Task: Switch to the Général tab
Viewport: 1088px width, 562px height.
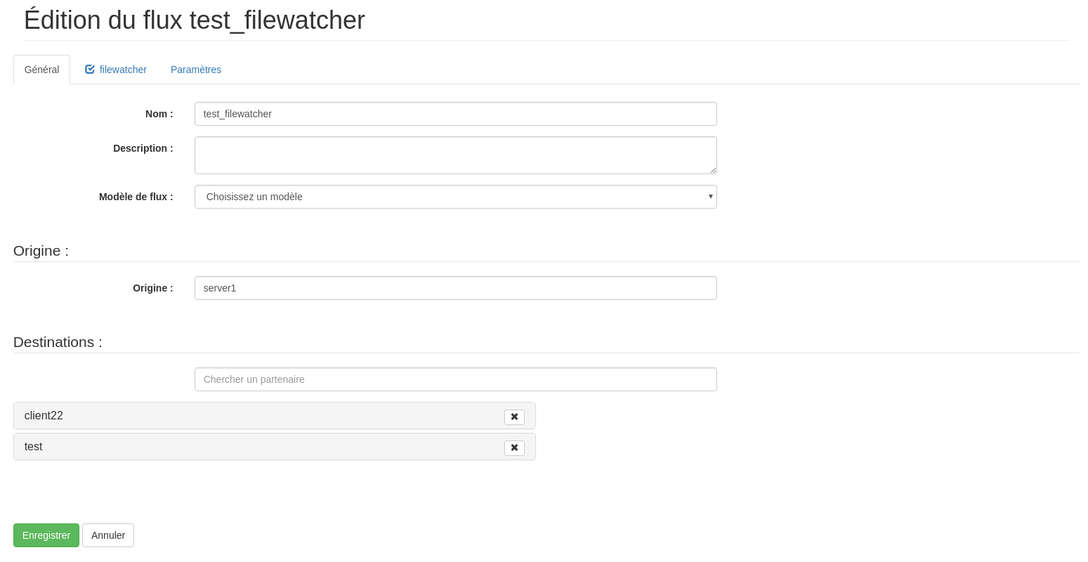Action: [41, 70]
